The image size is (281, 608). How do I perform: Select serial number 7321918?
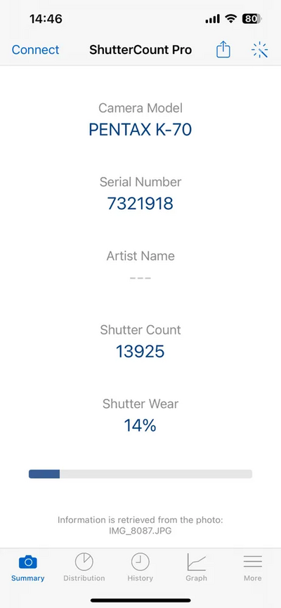pos(140,203)
